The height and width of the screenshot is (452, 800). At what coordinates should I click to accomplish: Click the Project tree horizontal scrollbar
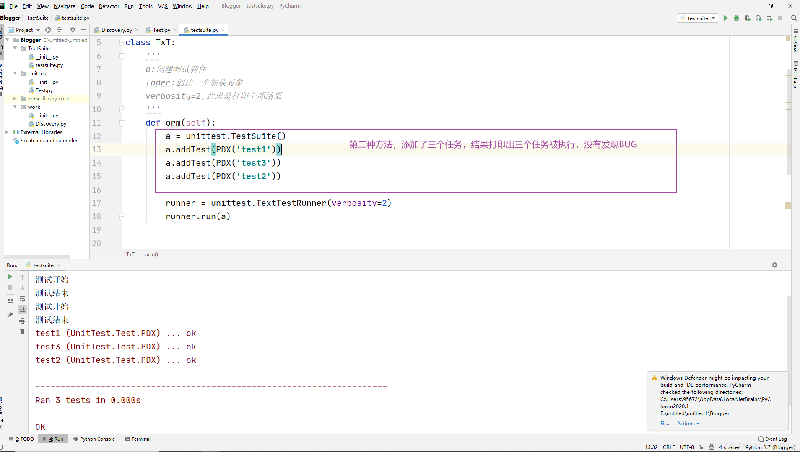[37, 257]
